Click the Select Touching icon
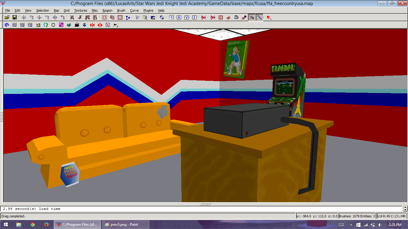This screenshot has height=229, width=408. click(80, 18)
